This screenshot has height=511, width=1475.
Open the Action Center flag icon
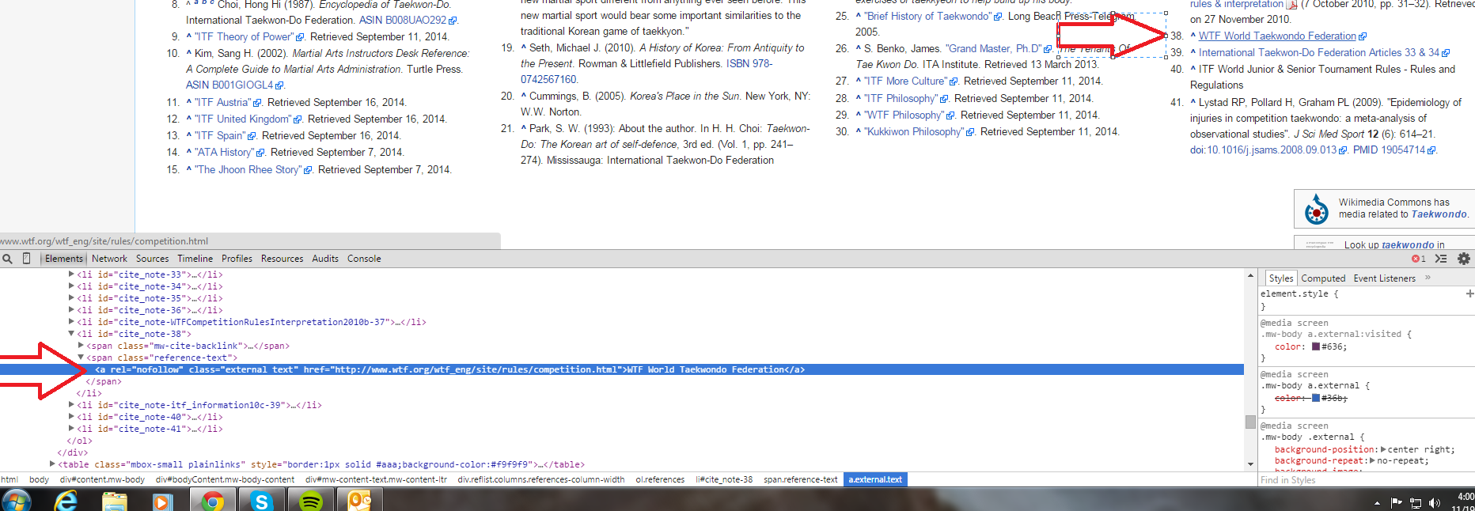(1397, 503)
